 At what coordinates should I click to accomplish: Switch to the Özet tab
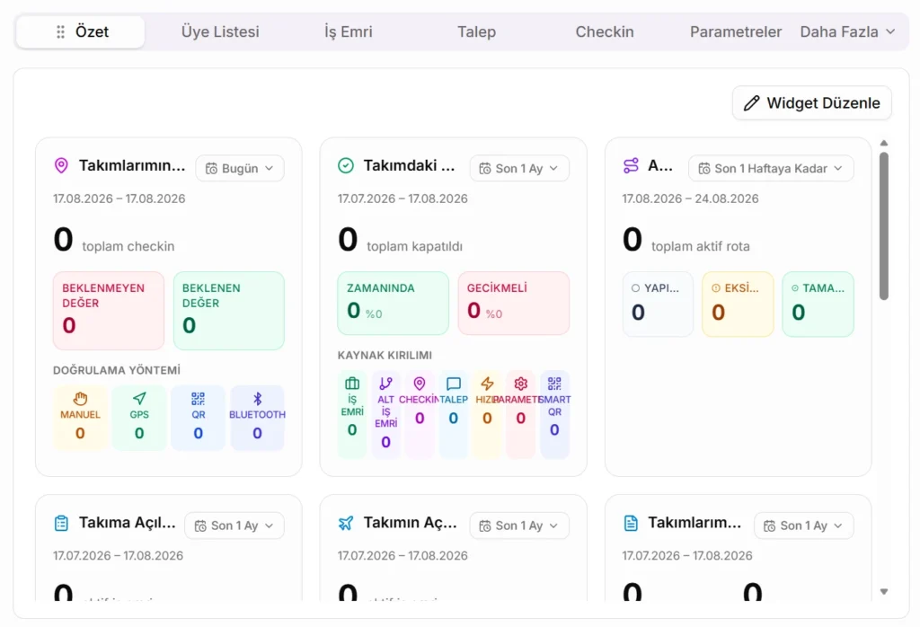click(80, 31)
